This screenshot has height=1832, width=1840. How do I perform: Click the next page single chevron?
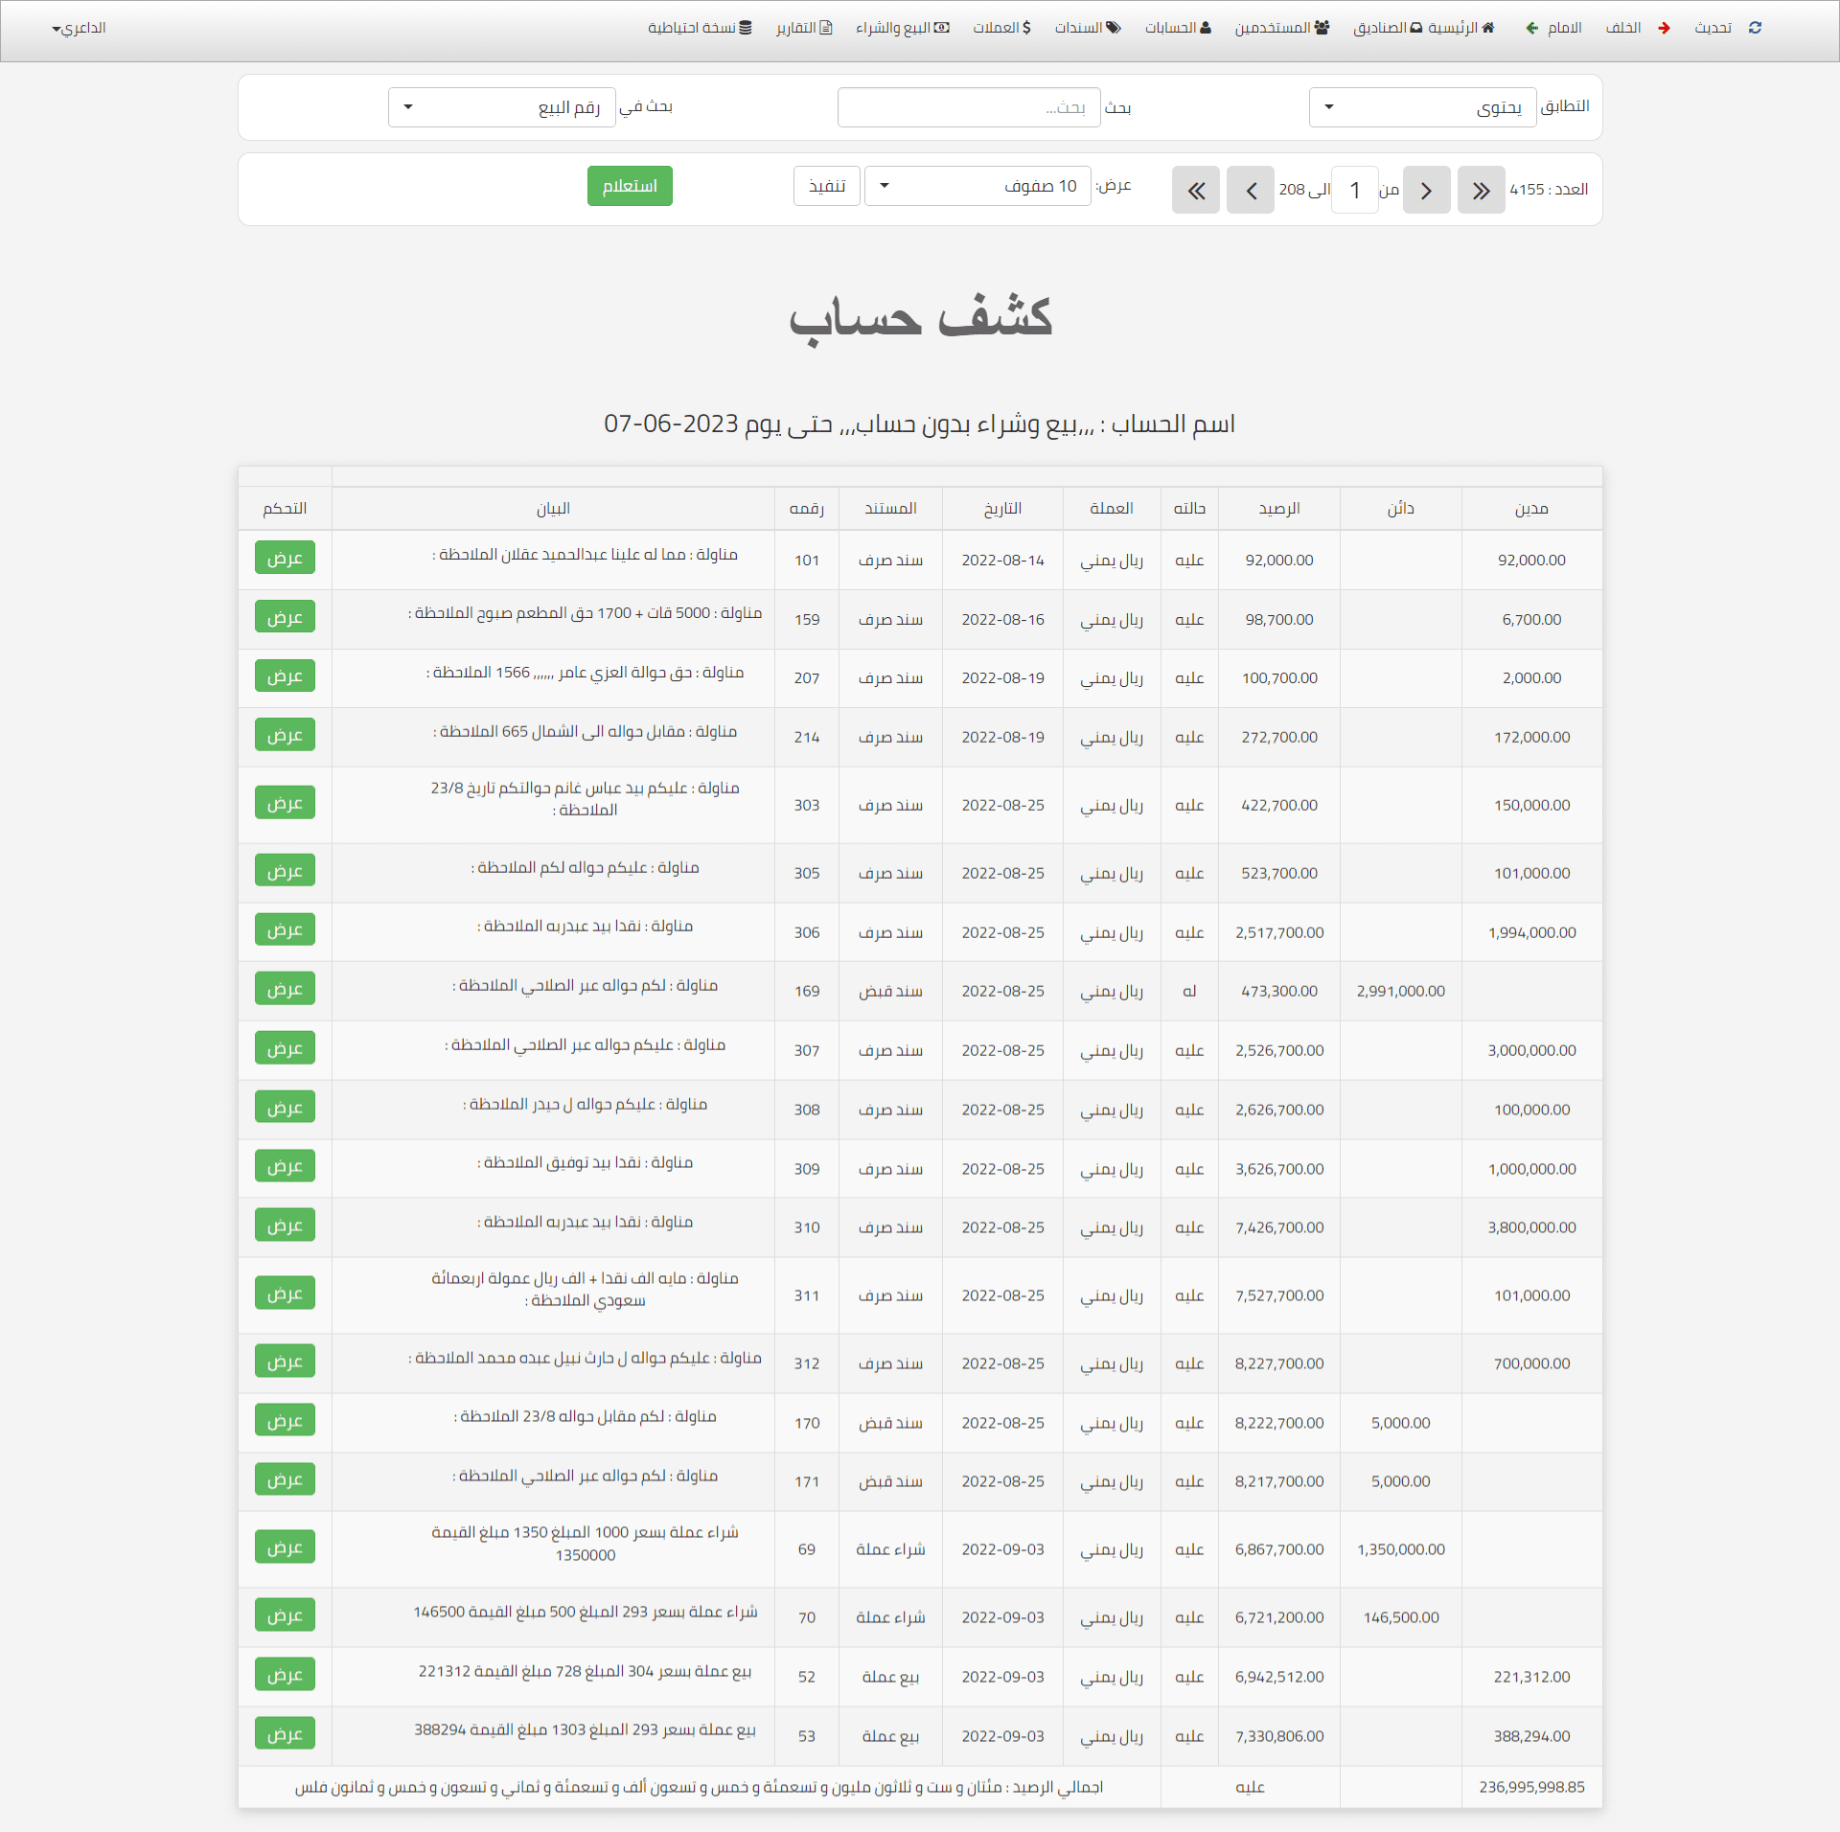point(1251,190)
